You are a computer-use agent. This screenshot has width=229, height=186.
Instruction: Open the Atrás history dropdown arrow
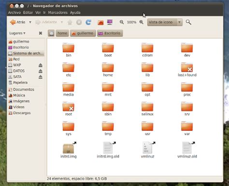pos(30,22)
